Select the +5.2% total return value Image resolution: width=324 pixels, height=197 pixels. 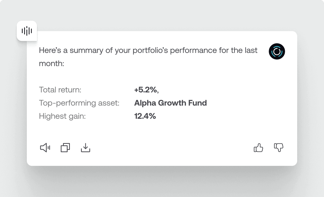coord(146,90)
